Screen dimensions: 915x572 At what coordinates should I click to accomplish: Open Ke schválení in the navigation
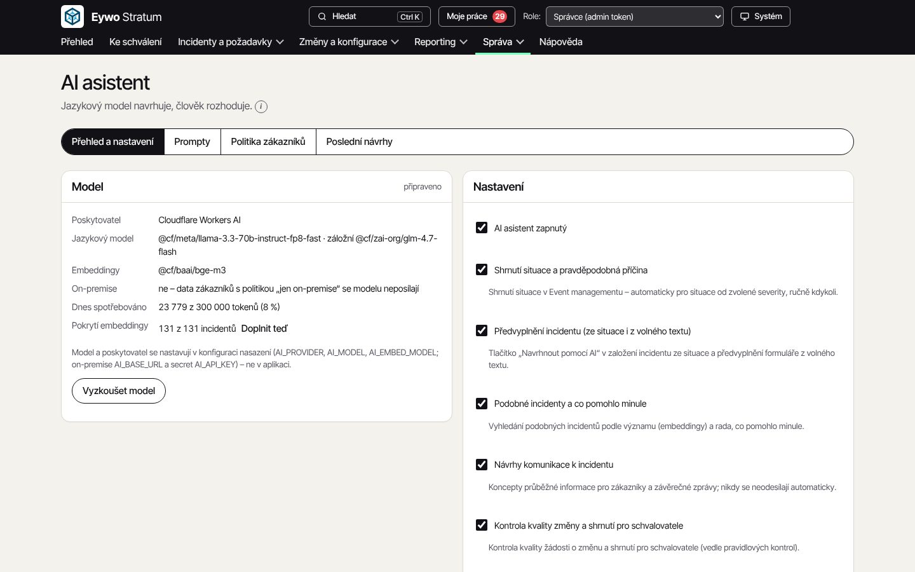point(135,42)
